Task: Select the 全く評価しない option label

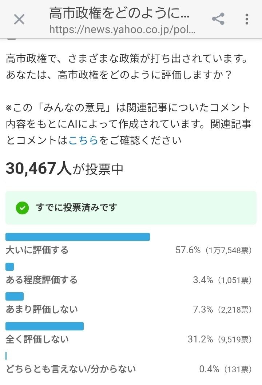Action: 37,339
